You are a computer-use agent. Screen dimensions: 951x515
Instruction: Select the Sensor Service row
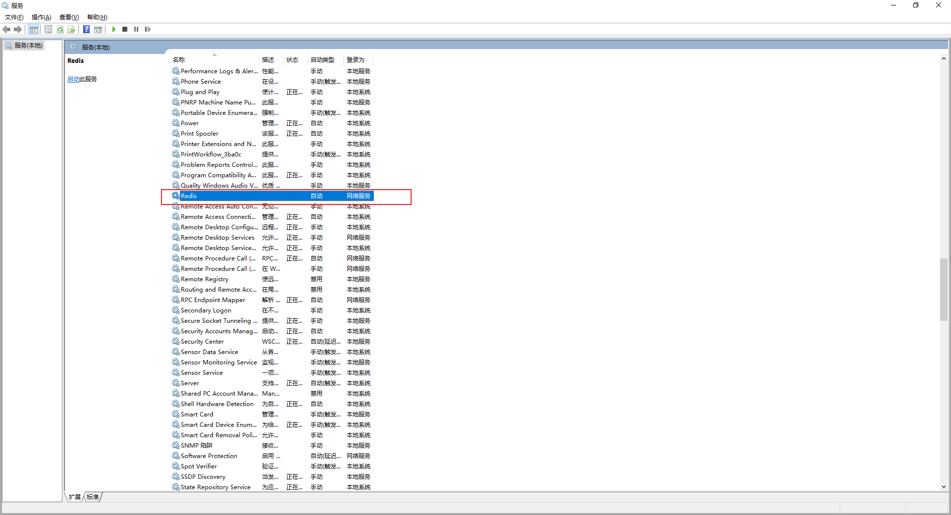[272, 373]
